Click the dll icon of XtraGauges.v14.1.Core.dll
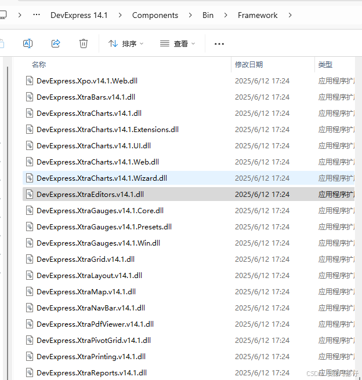Screen dimensions: 362x380 point(30,211)
